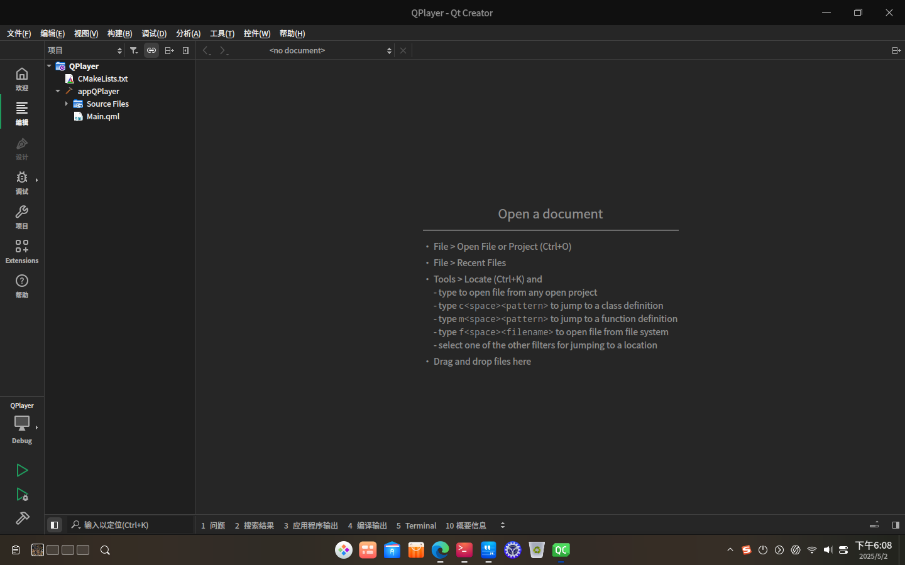This screenshot has width=905, height=565.
Task: Close the current document with X
Action: (x=403, y=50)
